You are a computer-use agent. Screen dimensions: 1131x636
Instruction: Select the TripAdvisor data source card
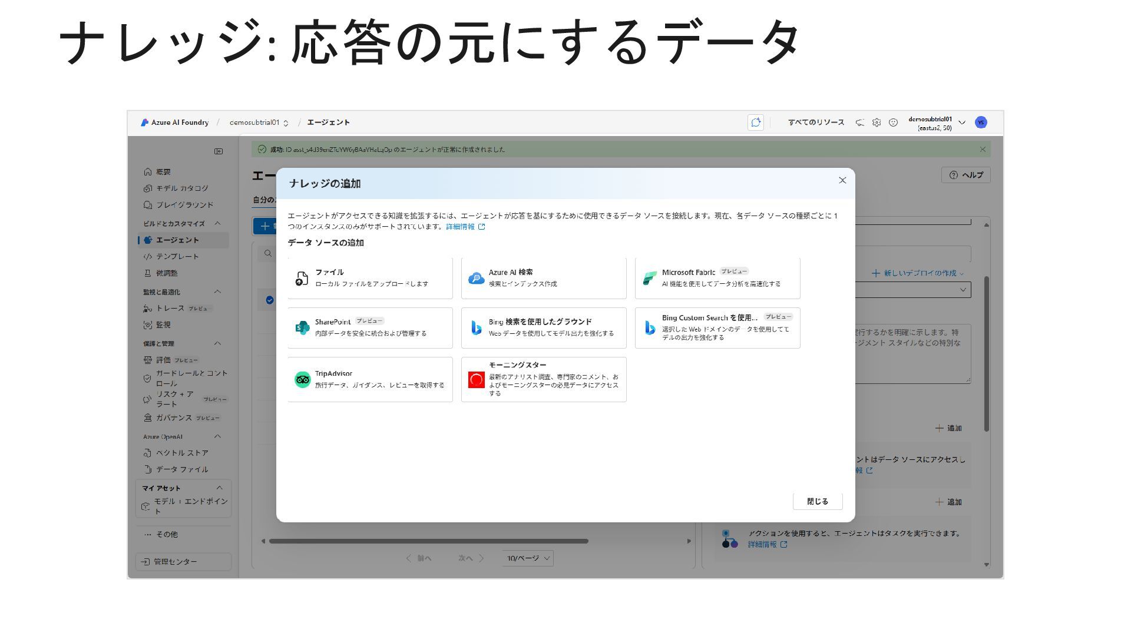(370, 379)
